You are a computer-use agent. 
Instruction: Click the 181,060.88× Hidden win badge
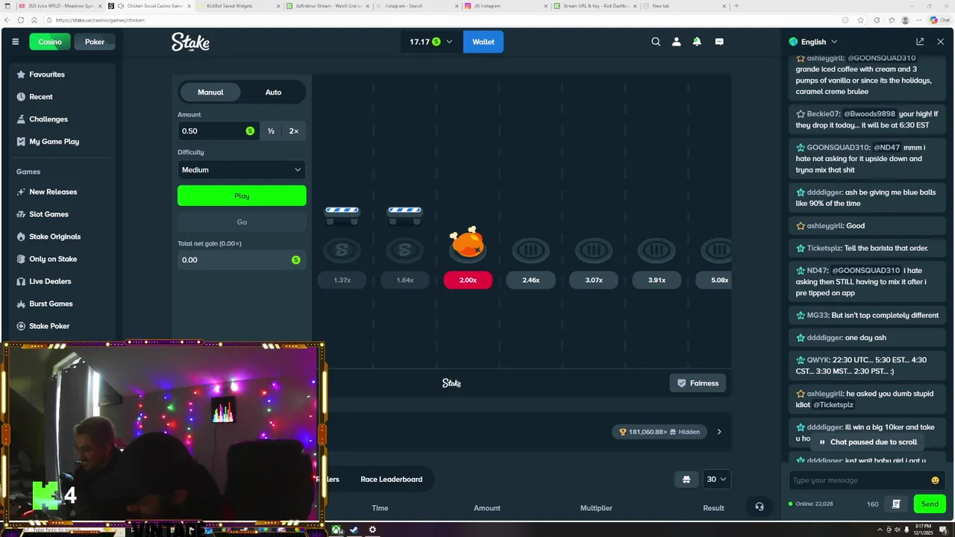[x=660, y=432]
